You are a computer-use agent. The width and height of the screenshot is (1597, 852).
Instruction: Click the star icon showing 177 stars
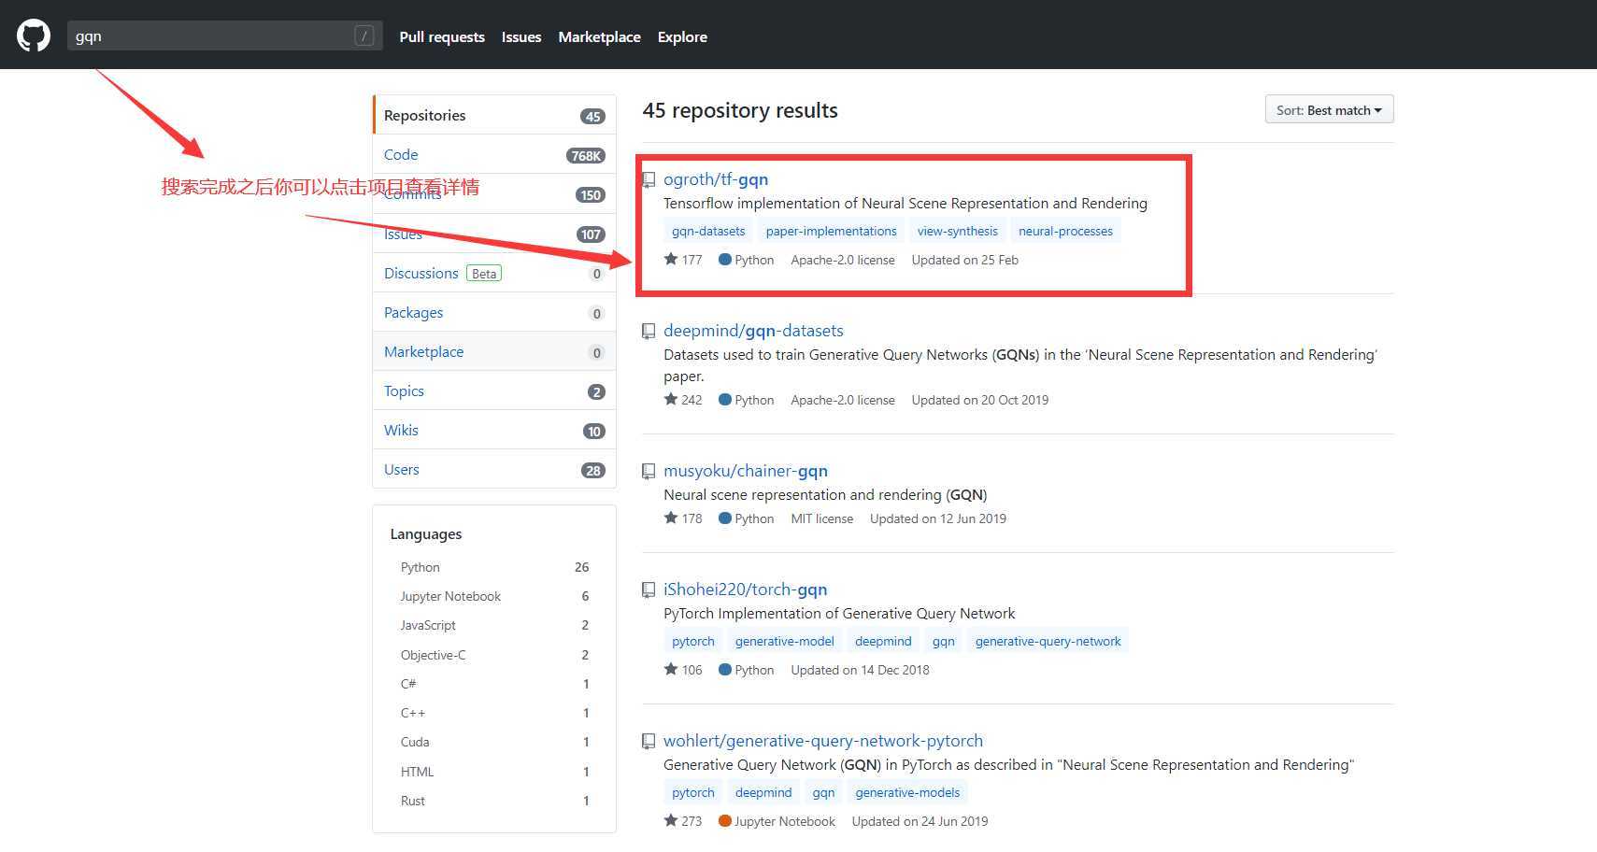point(671,259)
